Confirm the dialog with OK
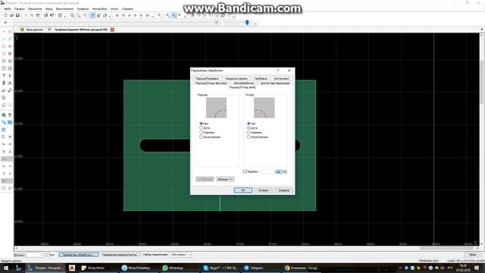 coord(242,190)
